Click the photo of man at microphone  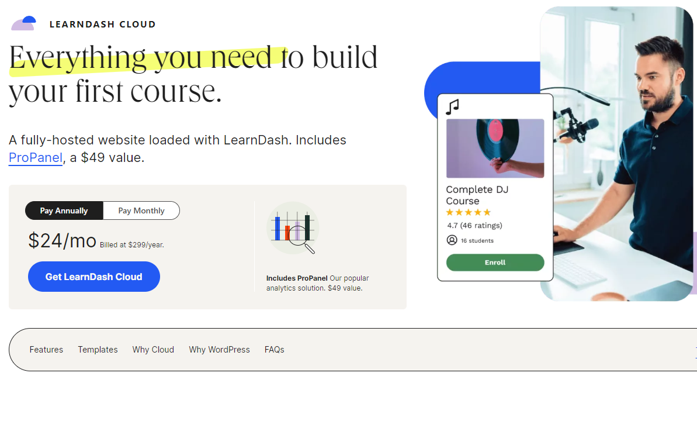(618, 154)
